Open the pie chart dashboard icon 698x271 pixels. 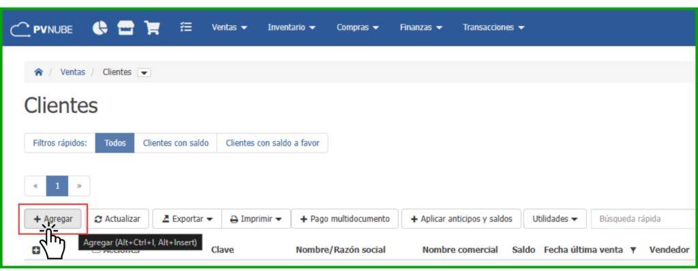(100, 28)
